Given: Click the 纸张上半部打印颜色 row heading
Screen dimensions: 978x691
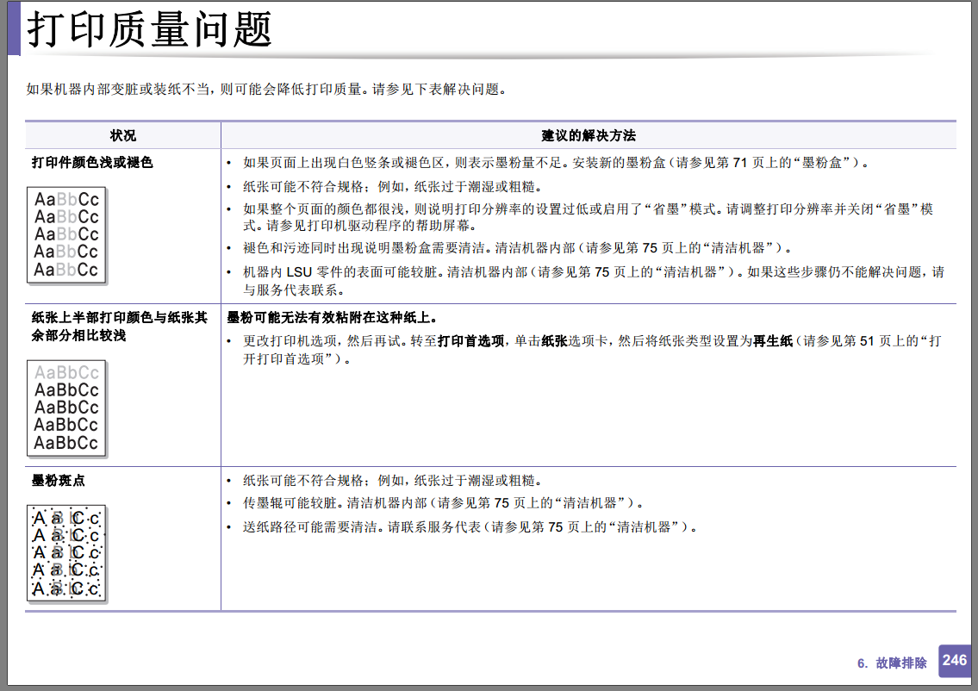Looking at the screenshot, I should click(x=119, y=327).
